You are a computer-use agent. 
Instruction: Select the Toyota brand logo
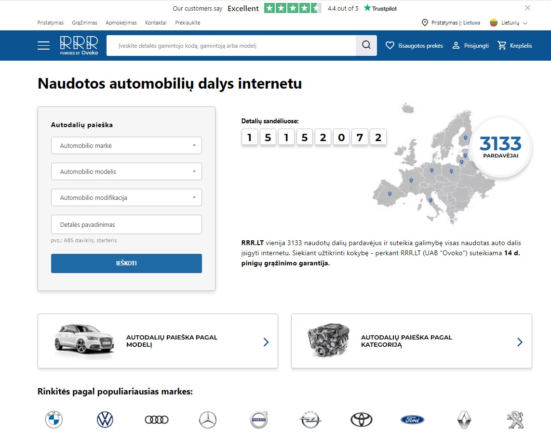362,419
